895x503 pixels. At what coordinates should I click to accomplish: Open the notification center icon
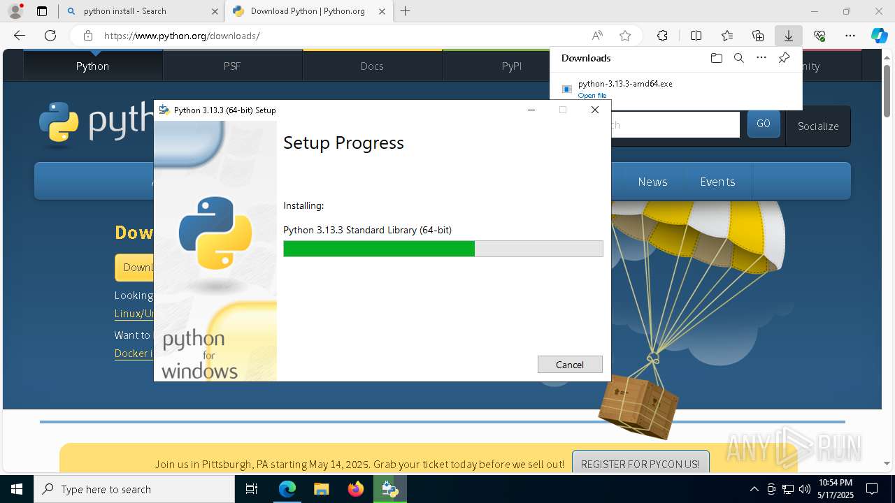tap(872, 489)
